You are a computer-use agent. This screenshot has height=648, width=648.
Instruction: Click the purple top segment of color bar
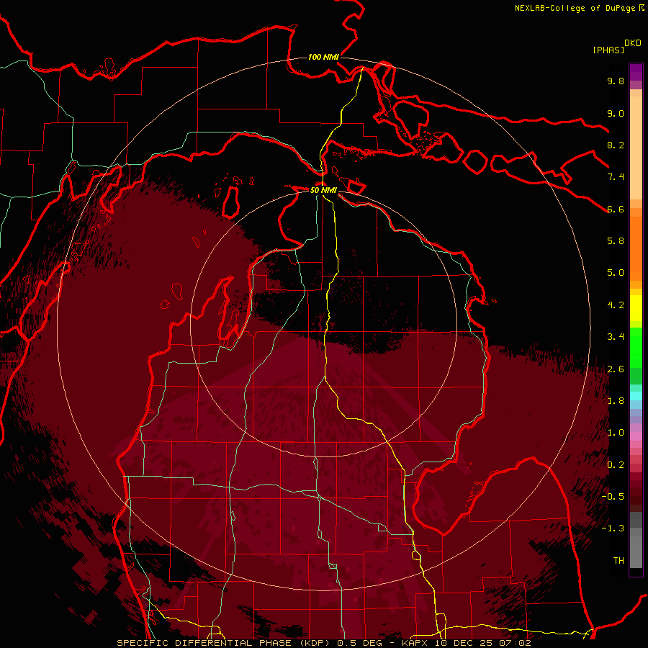636,72
